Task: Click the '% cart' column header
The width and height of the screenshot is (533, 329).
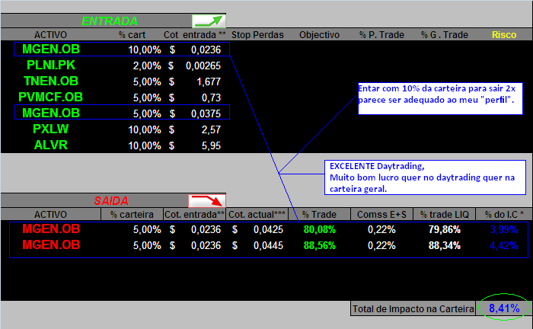Action: tap(132, 35)
